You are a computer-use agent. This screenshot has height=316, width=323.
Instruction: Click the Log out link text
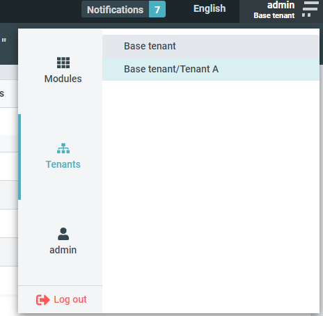coord(70,299)
